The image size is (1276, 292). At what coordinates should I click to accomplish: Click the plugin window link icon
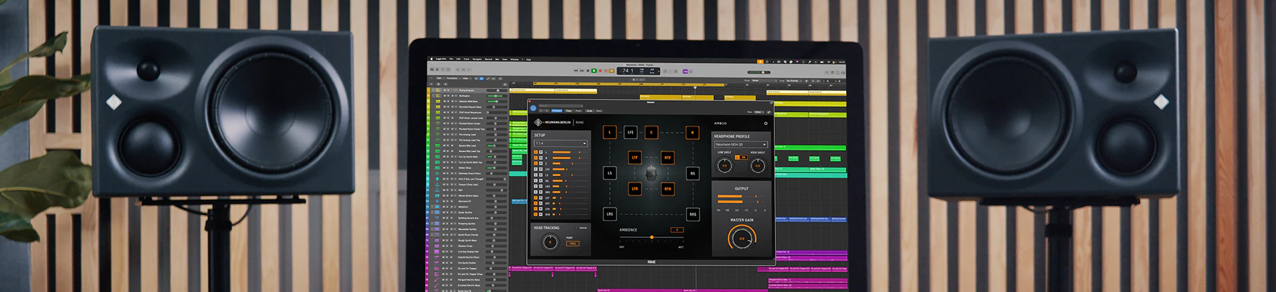(x=769, y=112)
